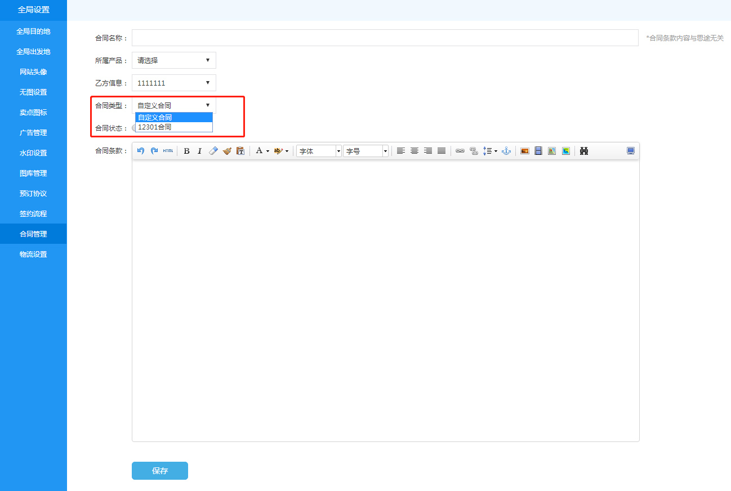Click the redo arrow in the editor
Screen dimensions: 731x491
click(x=154, y=151)
